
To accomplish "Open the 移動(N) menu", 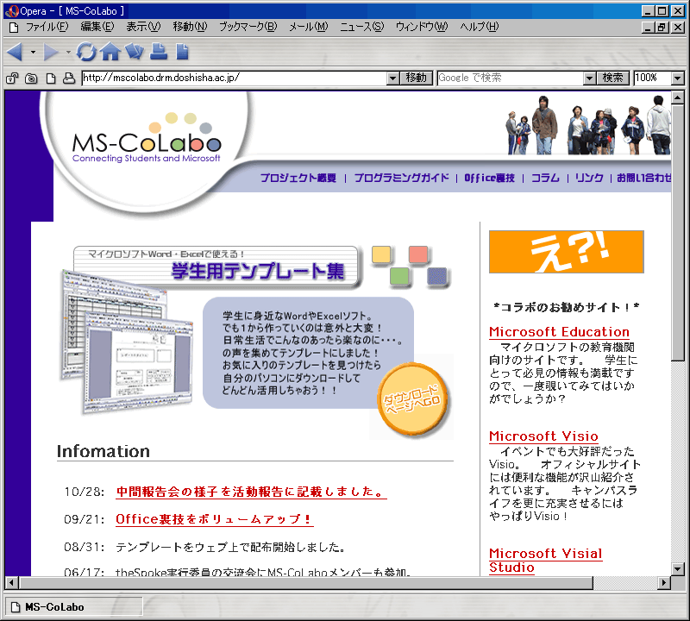I will click(190, 27).
